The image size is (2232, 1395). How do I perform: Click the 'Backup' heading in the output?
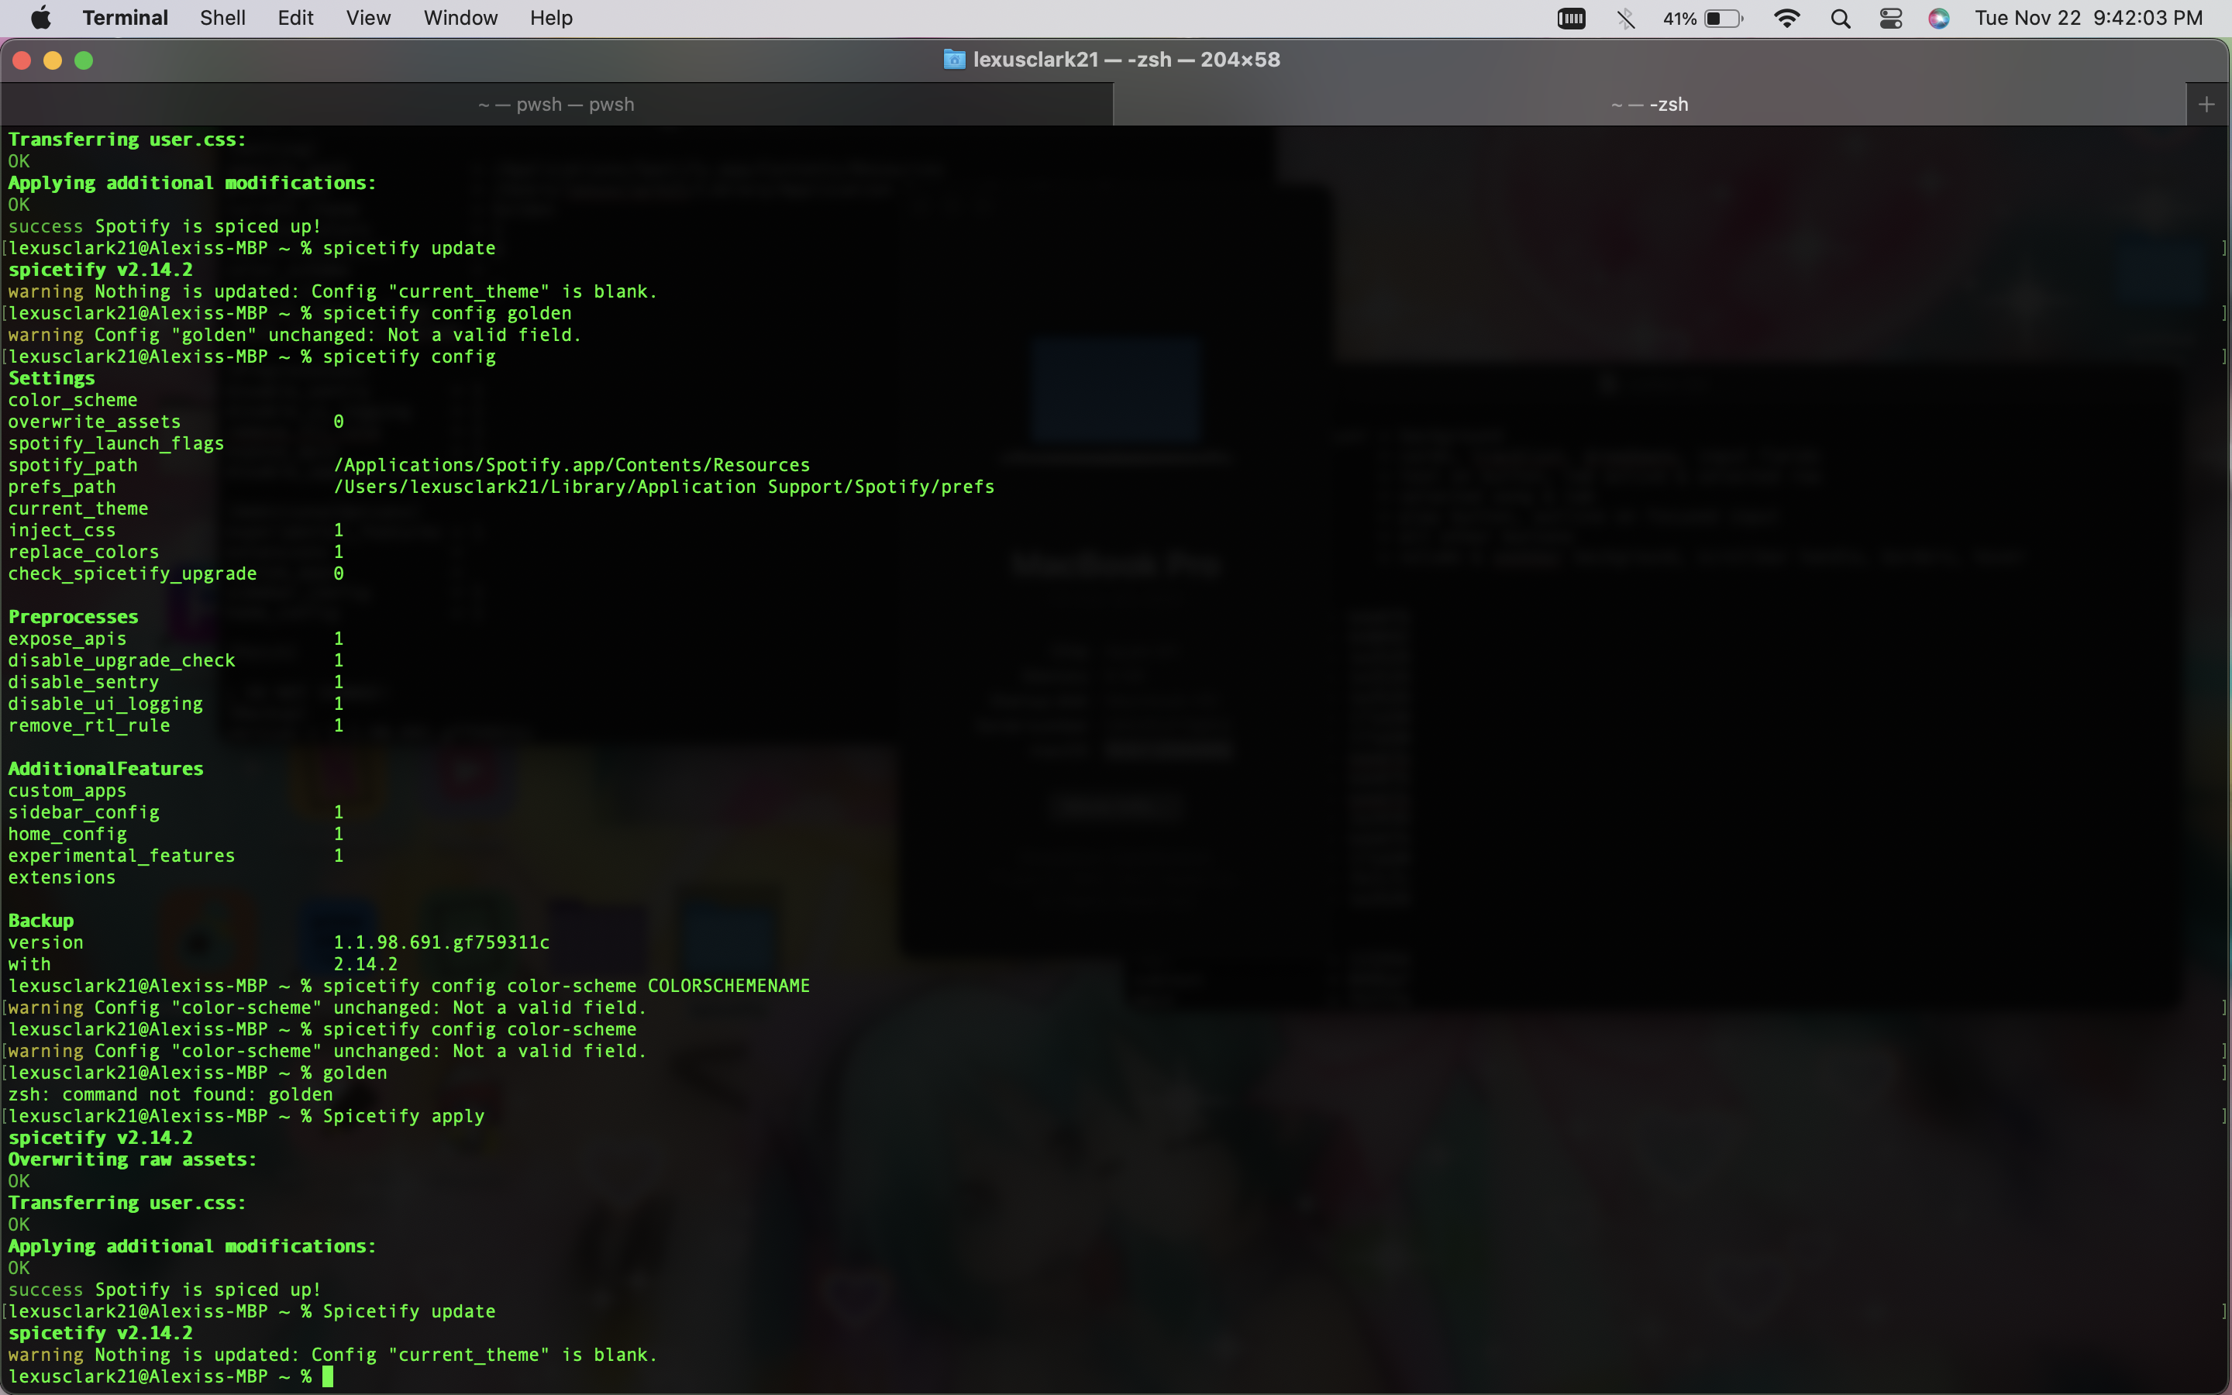pyautogui.click(x=40, y=921)
